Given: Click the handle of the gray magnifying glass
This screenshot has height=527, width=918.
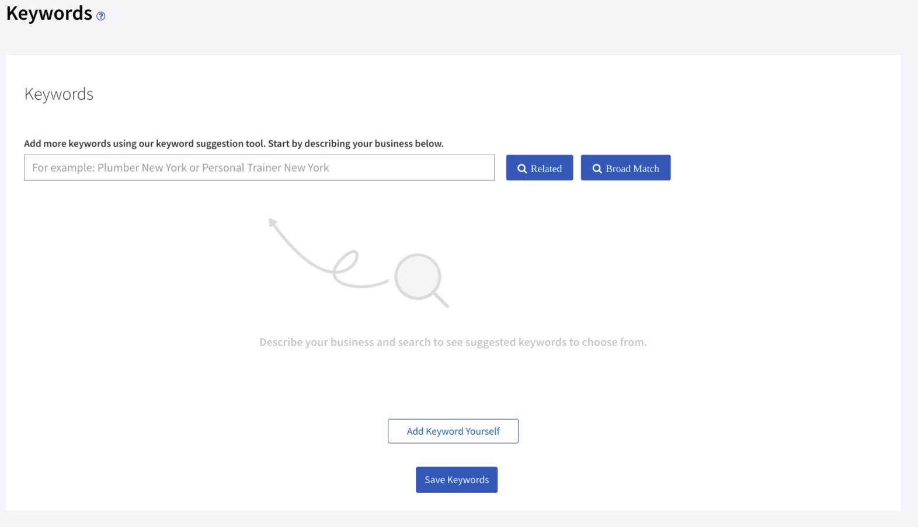Looking at the screenshot, I should 440,299.
